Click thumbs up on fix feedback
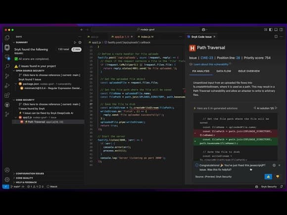287x215 pixels. pyautogui.click(x=268, y=176)
